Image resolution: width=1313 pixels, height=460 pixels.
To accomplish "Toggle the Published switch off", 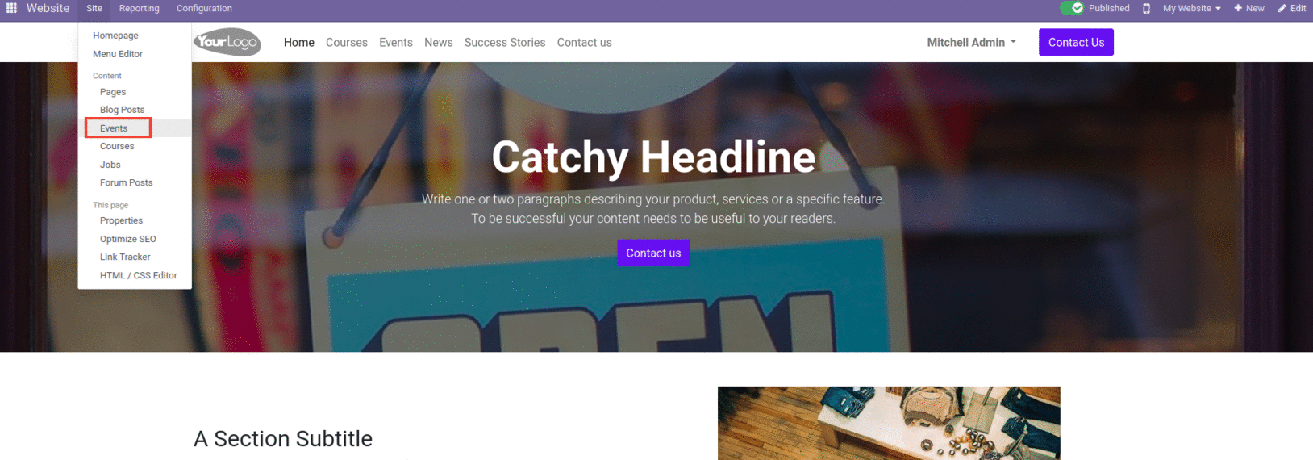I will (x=1072, y=8).
